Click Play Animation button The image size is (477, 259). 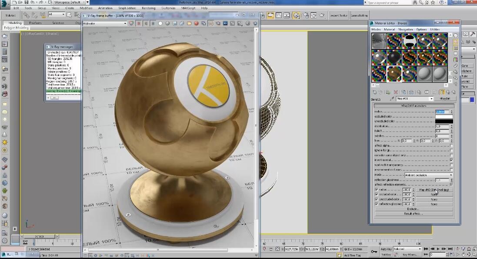(438, 249)
